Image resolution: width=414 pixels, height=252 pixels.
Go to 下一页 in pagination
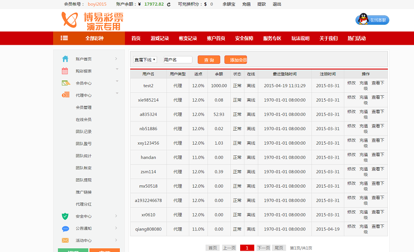pyautogui.click(x=263, y=248)
